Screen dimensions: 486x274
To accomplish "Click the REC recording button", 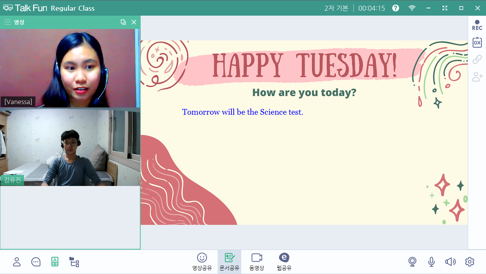I will tap(477, 25).
